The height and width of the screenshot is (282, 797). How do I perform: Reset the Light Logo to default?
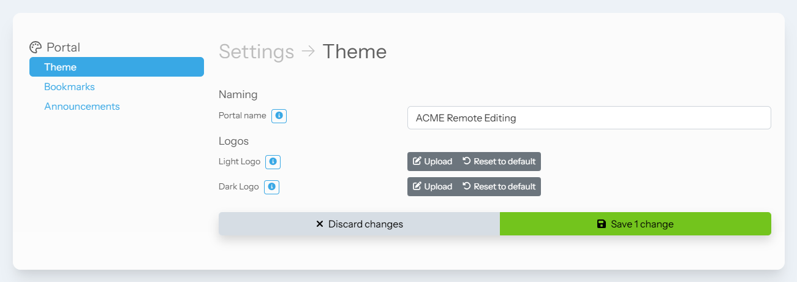click(x=499, y=162)
